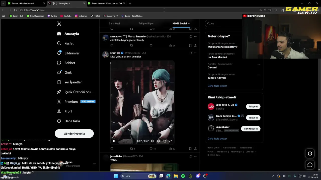Reply to Emin's Lilya post
321x180 pixels.
tap(112, 148)
